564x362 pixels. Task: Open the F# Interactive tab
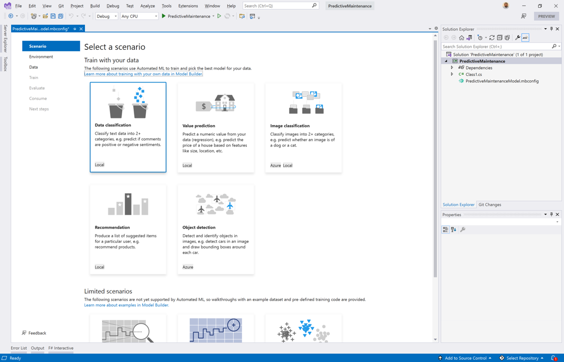(61, 348)
